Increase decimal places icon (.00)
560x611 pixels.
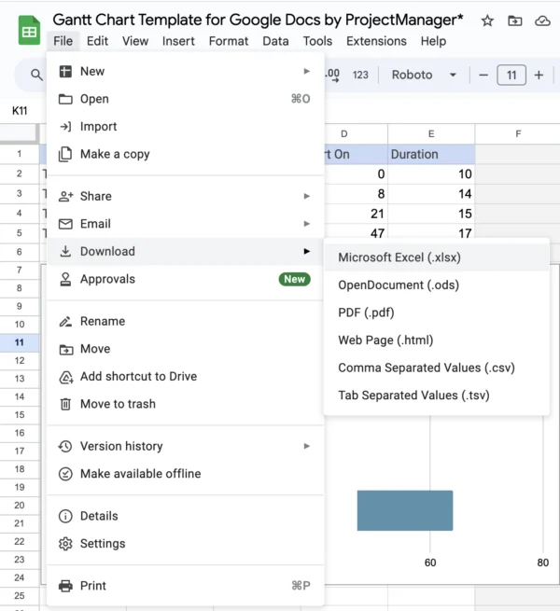point(332,75)
